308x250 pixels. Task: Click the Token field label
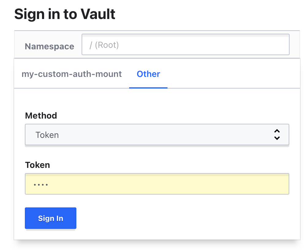pyautogui.click(x=37, y=165)
